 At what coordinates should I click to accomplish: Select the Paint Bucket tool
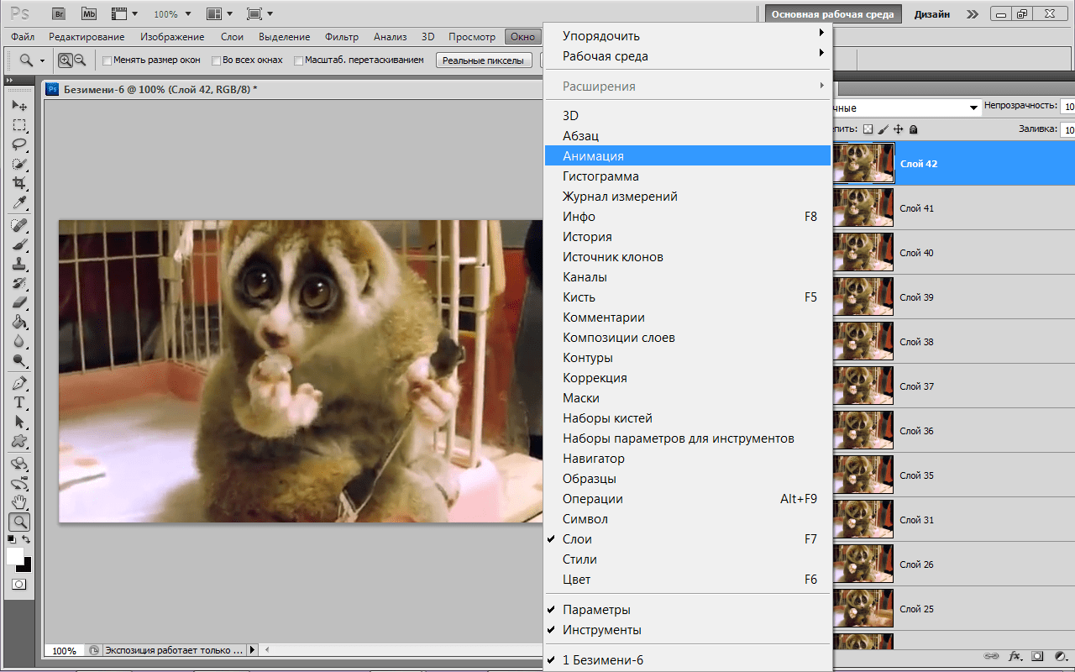18,322
